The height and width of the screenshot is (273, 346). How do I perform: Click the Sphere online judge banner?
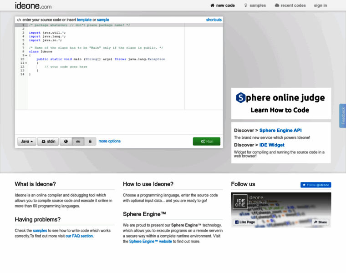coord(281,103)
